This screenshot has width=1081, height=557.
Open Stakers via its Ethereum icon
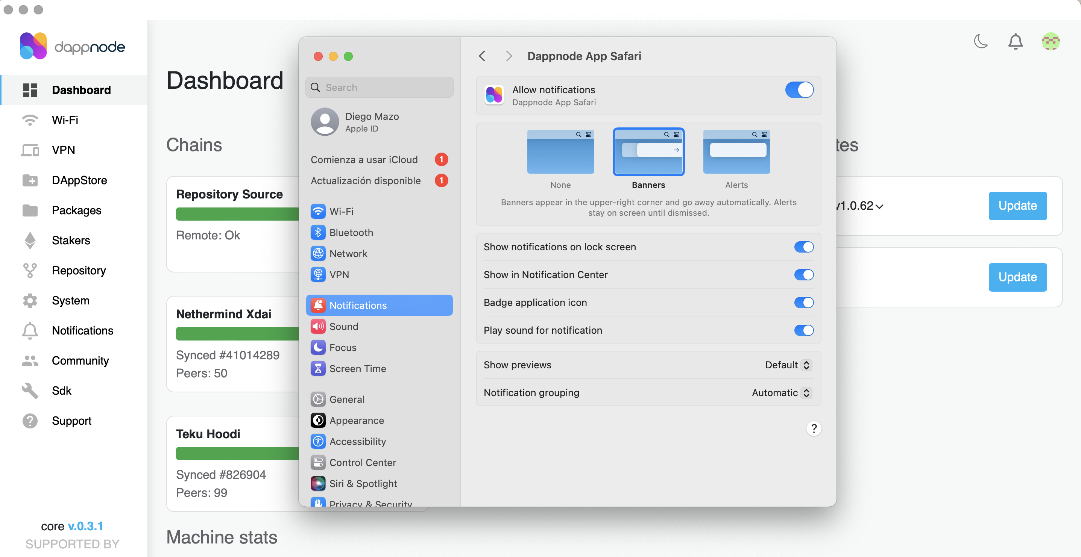[x=30, y=240]
